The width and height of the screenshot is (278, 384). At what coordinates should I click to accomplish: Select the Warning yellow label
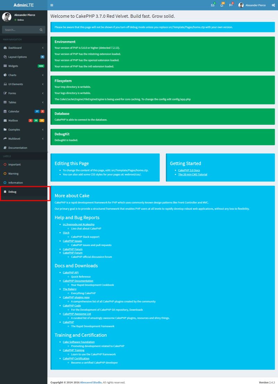coord(6,173)
